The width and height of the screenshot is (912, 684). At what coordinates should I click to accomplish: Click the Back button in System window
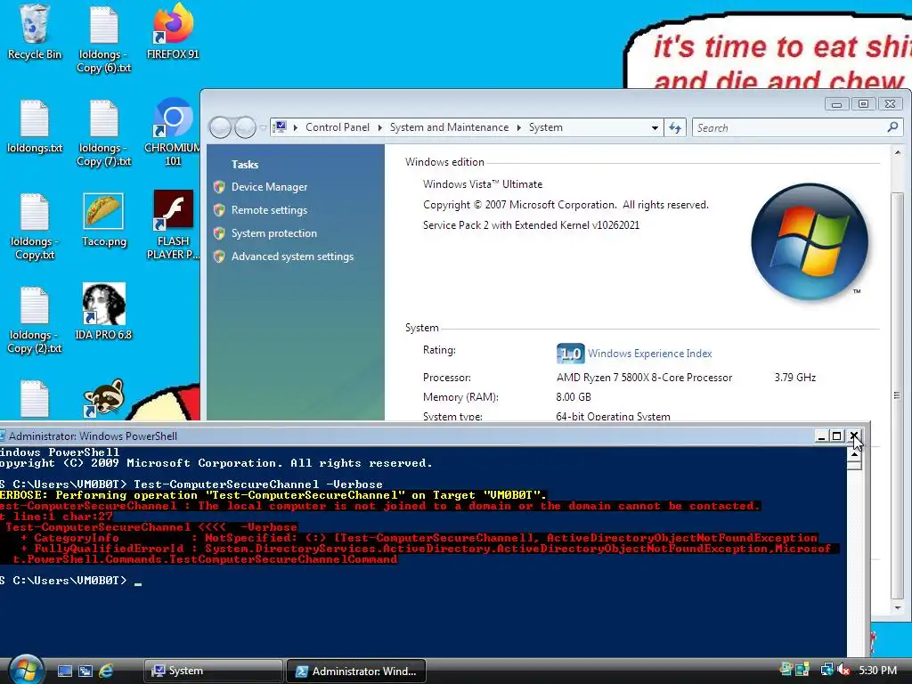pyautogui.click(x=220, y=127)
